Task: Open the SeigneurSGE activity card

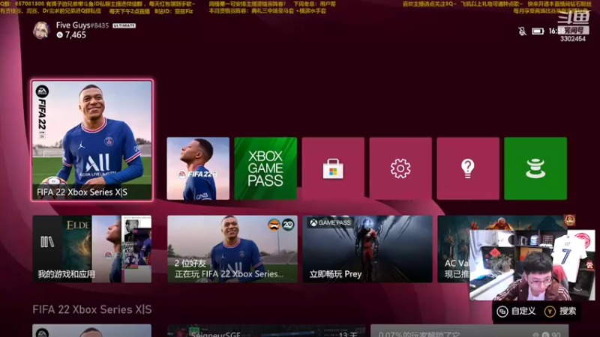Action: (x=266, y=331)
